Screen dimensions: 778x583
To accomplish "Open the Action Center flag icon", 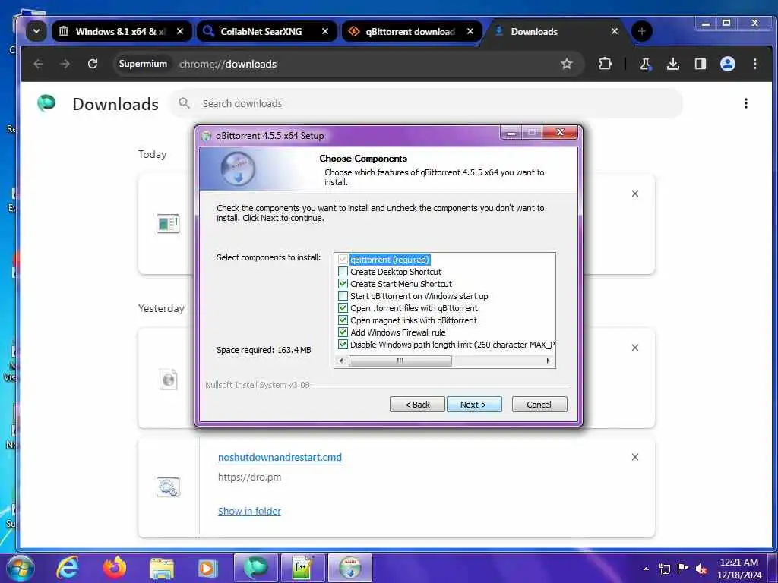I will click(683, 569).
